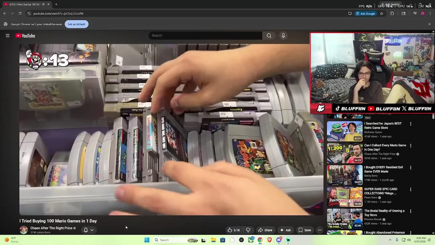Open Discord from the taskbar
The width and height of the screenshot is (435, 245).
[x=279, y=240]
